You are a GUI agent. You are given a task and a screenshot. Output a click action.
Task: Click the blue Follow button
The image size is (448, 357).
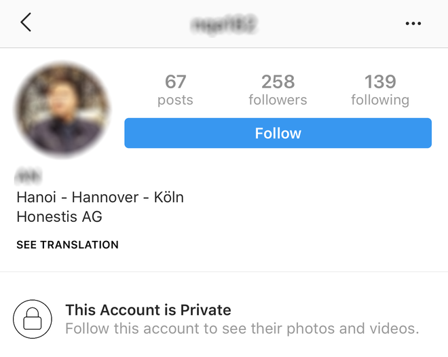click(x=278, y=133)
